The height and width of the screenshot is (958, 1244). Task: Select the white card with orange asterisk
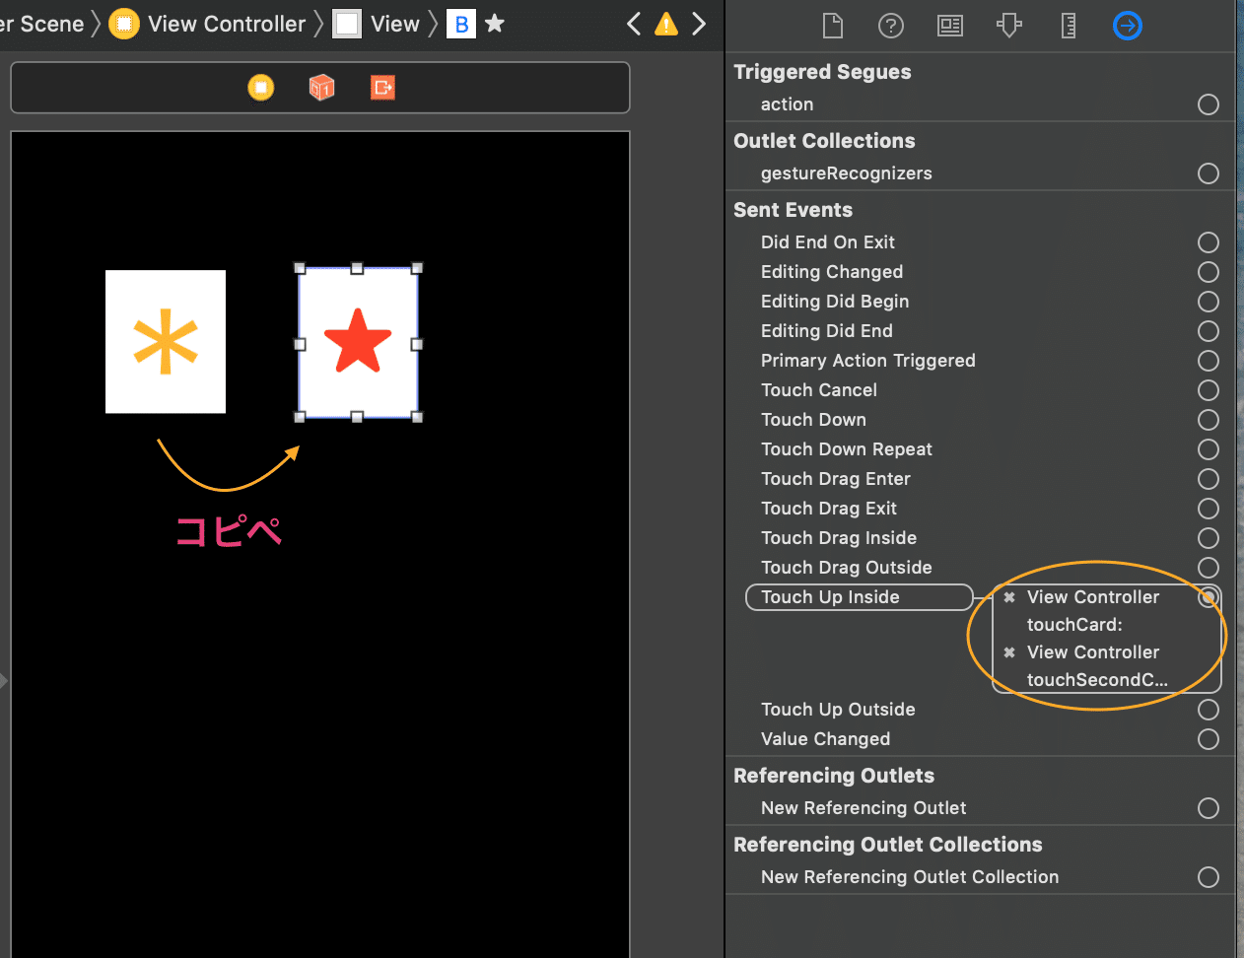(166, 342)
